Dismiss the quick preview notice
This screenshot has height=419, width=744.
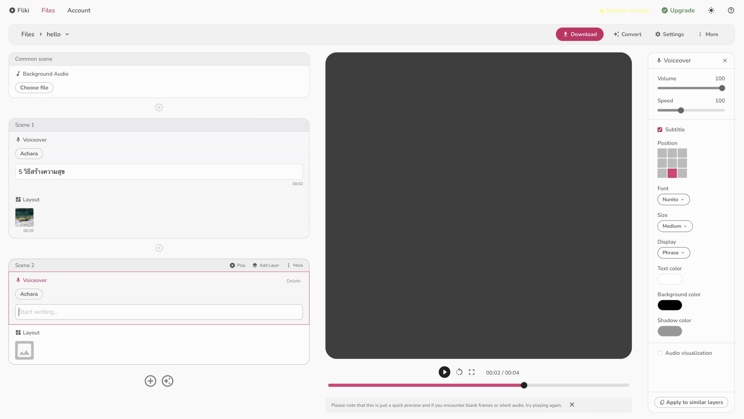(572, 404)
